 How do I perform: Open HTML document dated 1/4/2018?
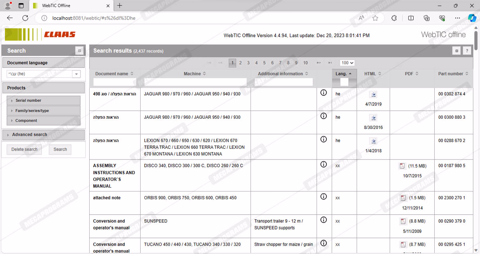[x=373, y=141]
